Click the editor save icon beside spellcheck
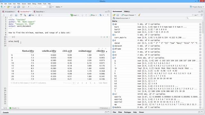The height and width of the screenshot is (115, 205). [x=16, y=15]
